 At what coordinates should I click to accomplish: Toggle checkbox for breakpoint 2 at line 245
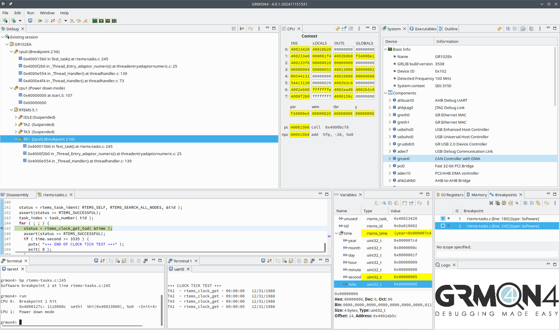pos(443,226)
